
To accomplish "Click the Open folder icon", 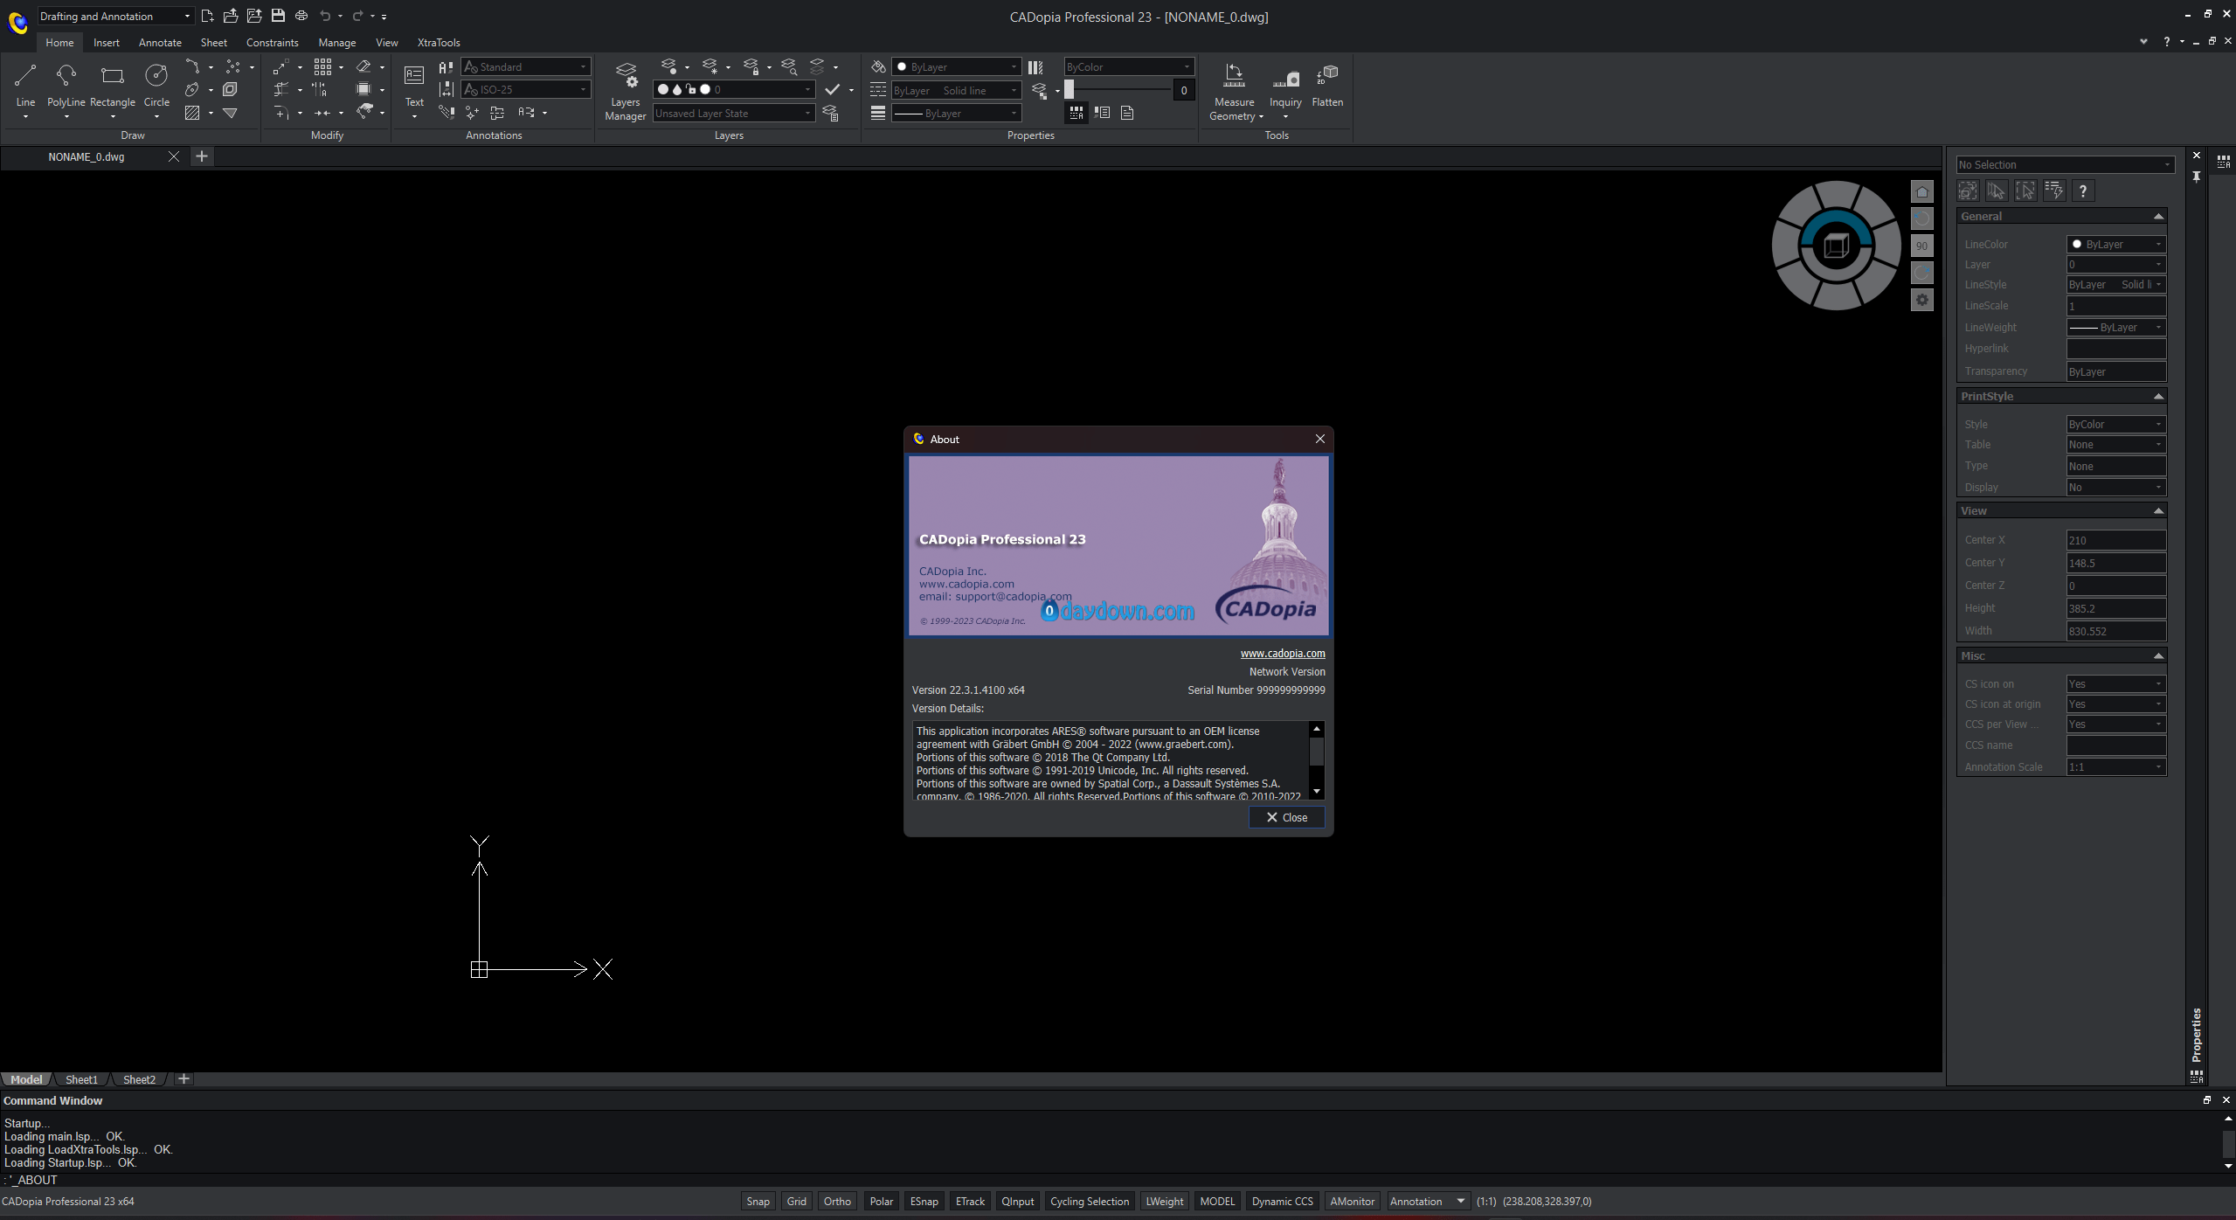I will [231, 16].
